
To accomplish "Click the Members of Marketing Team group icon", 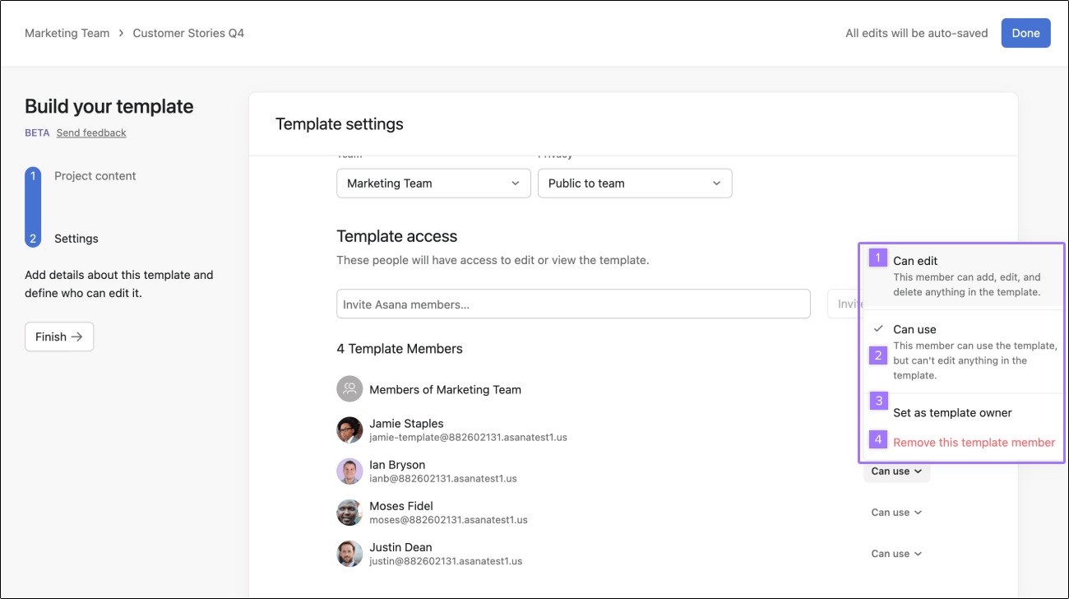I will point(349,389).
